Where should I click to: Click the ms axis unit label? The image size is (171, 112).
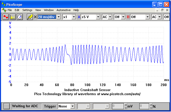pos(166,80)
